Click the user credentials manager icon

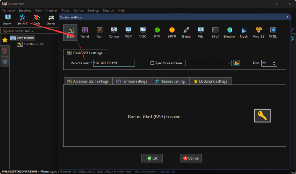(x=236, y=63)
